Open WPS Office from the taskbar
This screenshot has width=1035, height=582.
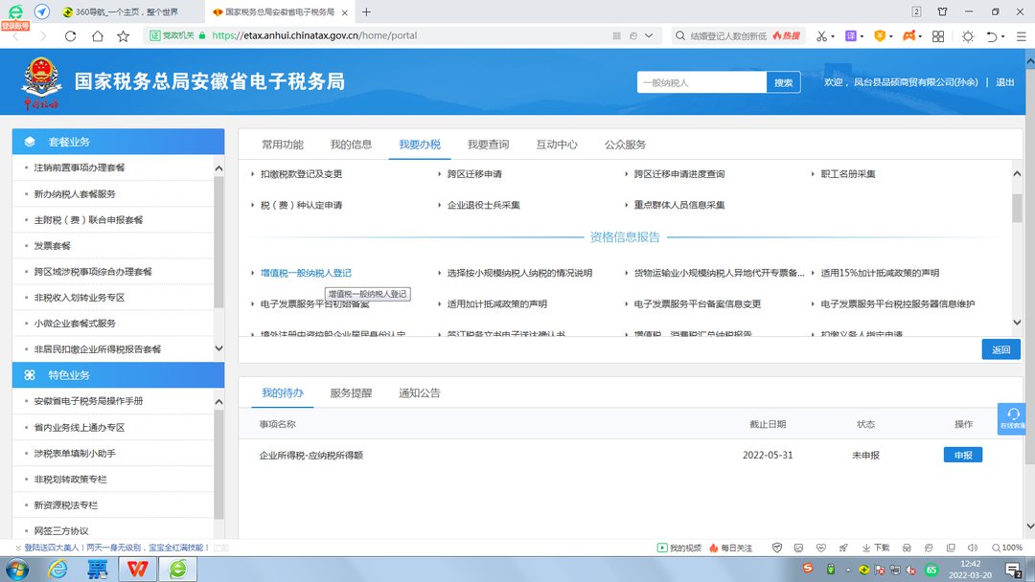coord(138,569)
